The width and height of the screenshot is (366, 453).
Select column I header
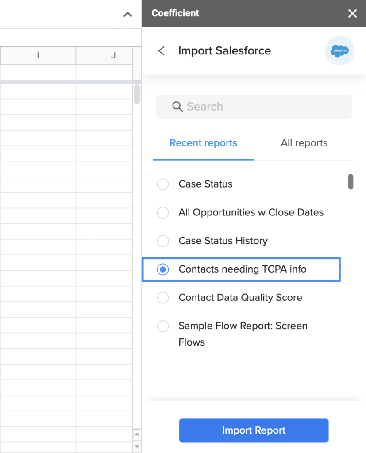(38, 55)
